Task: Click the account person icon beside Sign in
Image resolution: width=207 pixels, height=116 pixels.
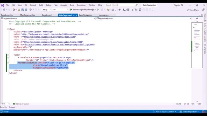Action: pyautogui.click(x=182, y=5)
